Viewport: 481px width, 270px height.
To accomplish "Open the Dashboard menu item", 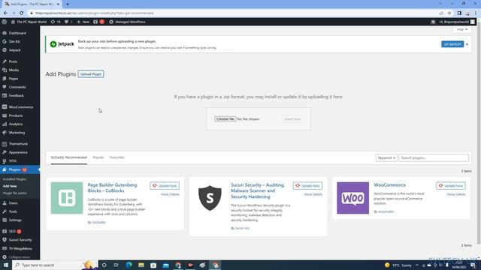I will click(17, 33).
